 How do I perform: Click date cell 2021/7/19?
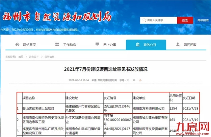click(190, 120)
